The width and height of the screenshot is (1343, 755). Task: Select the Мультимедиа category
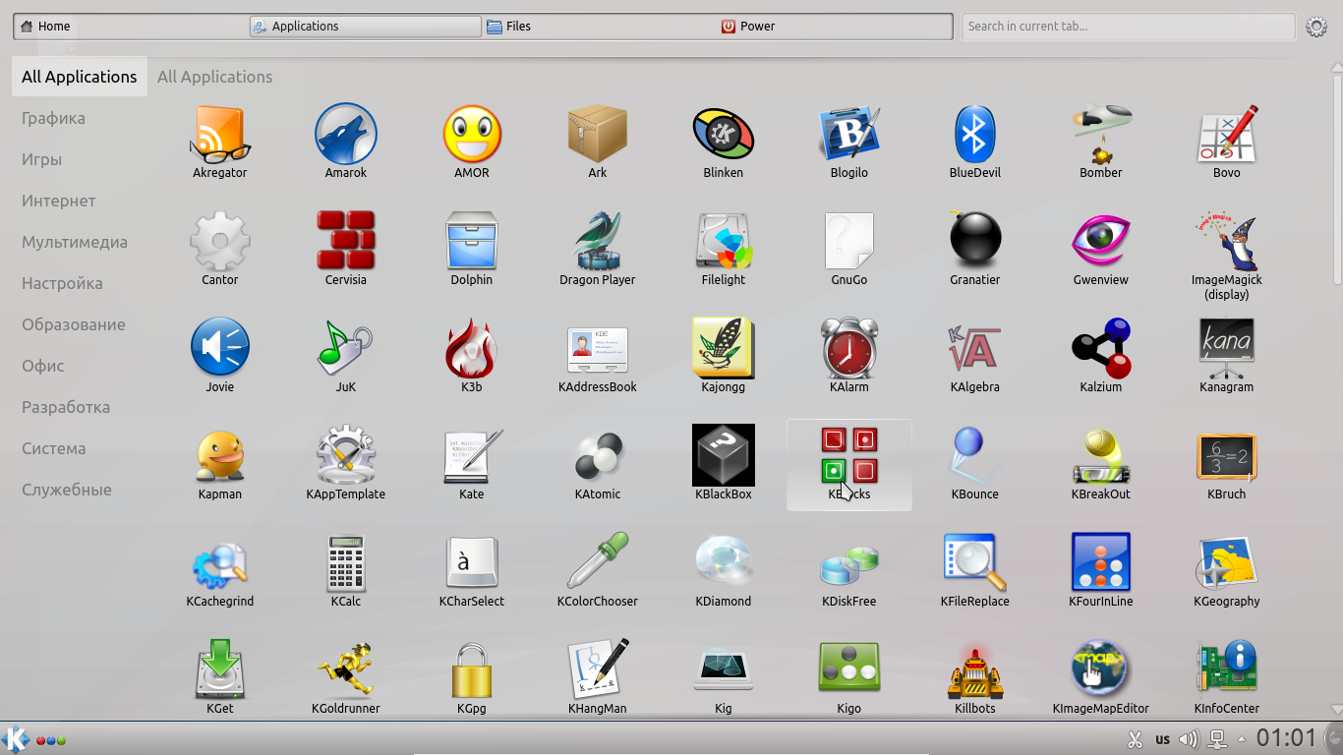tap(75, 242)
